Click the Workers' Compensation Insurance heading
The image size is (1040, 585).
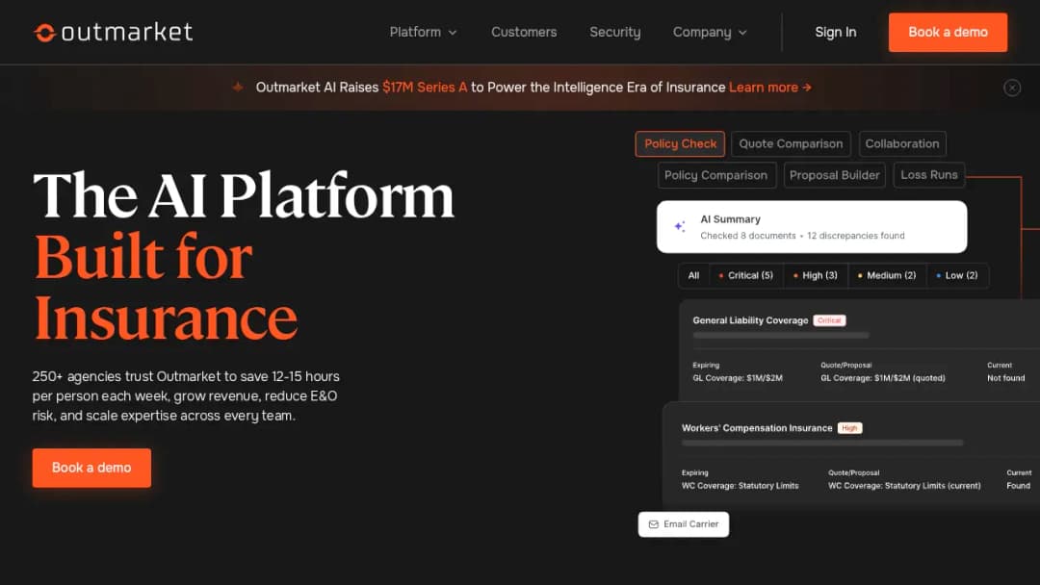click(757, 428)
